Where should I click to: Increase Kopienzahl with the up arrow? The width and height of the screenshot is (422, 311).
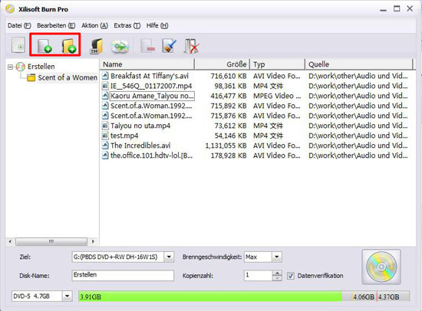pyautogui.click(x=277, y=273)
